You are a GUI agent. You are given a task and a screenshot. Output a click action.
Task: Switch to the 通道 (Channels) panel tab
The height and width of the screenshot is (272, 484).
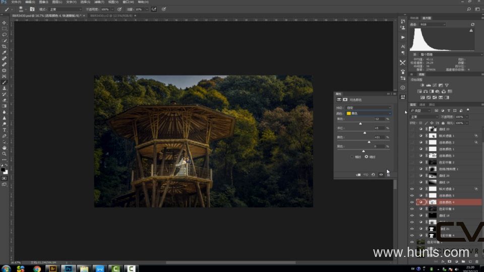[x=421, y=104]
